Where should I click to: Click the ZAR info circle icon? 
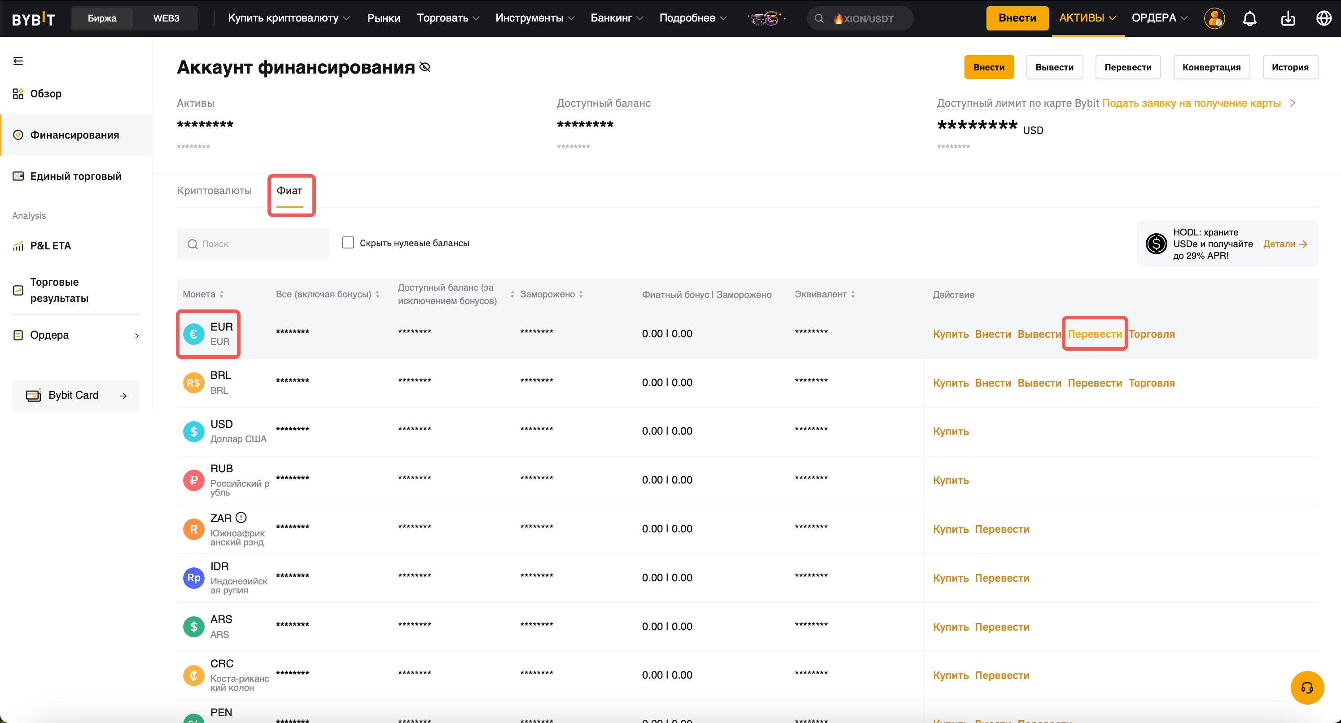click(241, 518)
